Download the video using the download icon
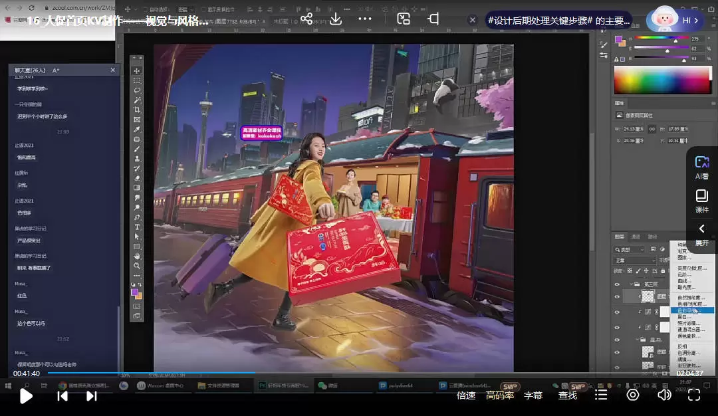The image size is (718, 416). point(336,19)
